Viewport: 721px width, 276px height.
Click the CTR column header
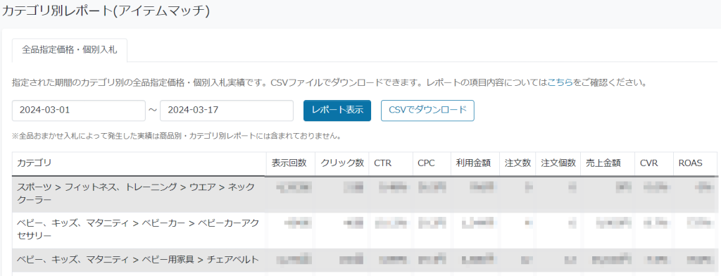(x=390, y=163)
